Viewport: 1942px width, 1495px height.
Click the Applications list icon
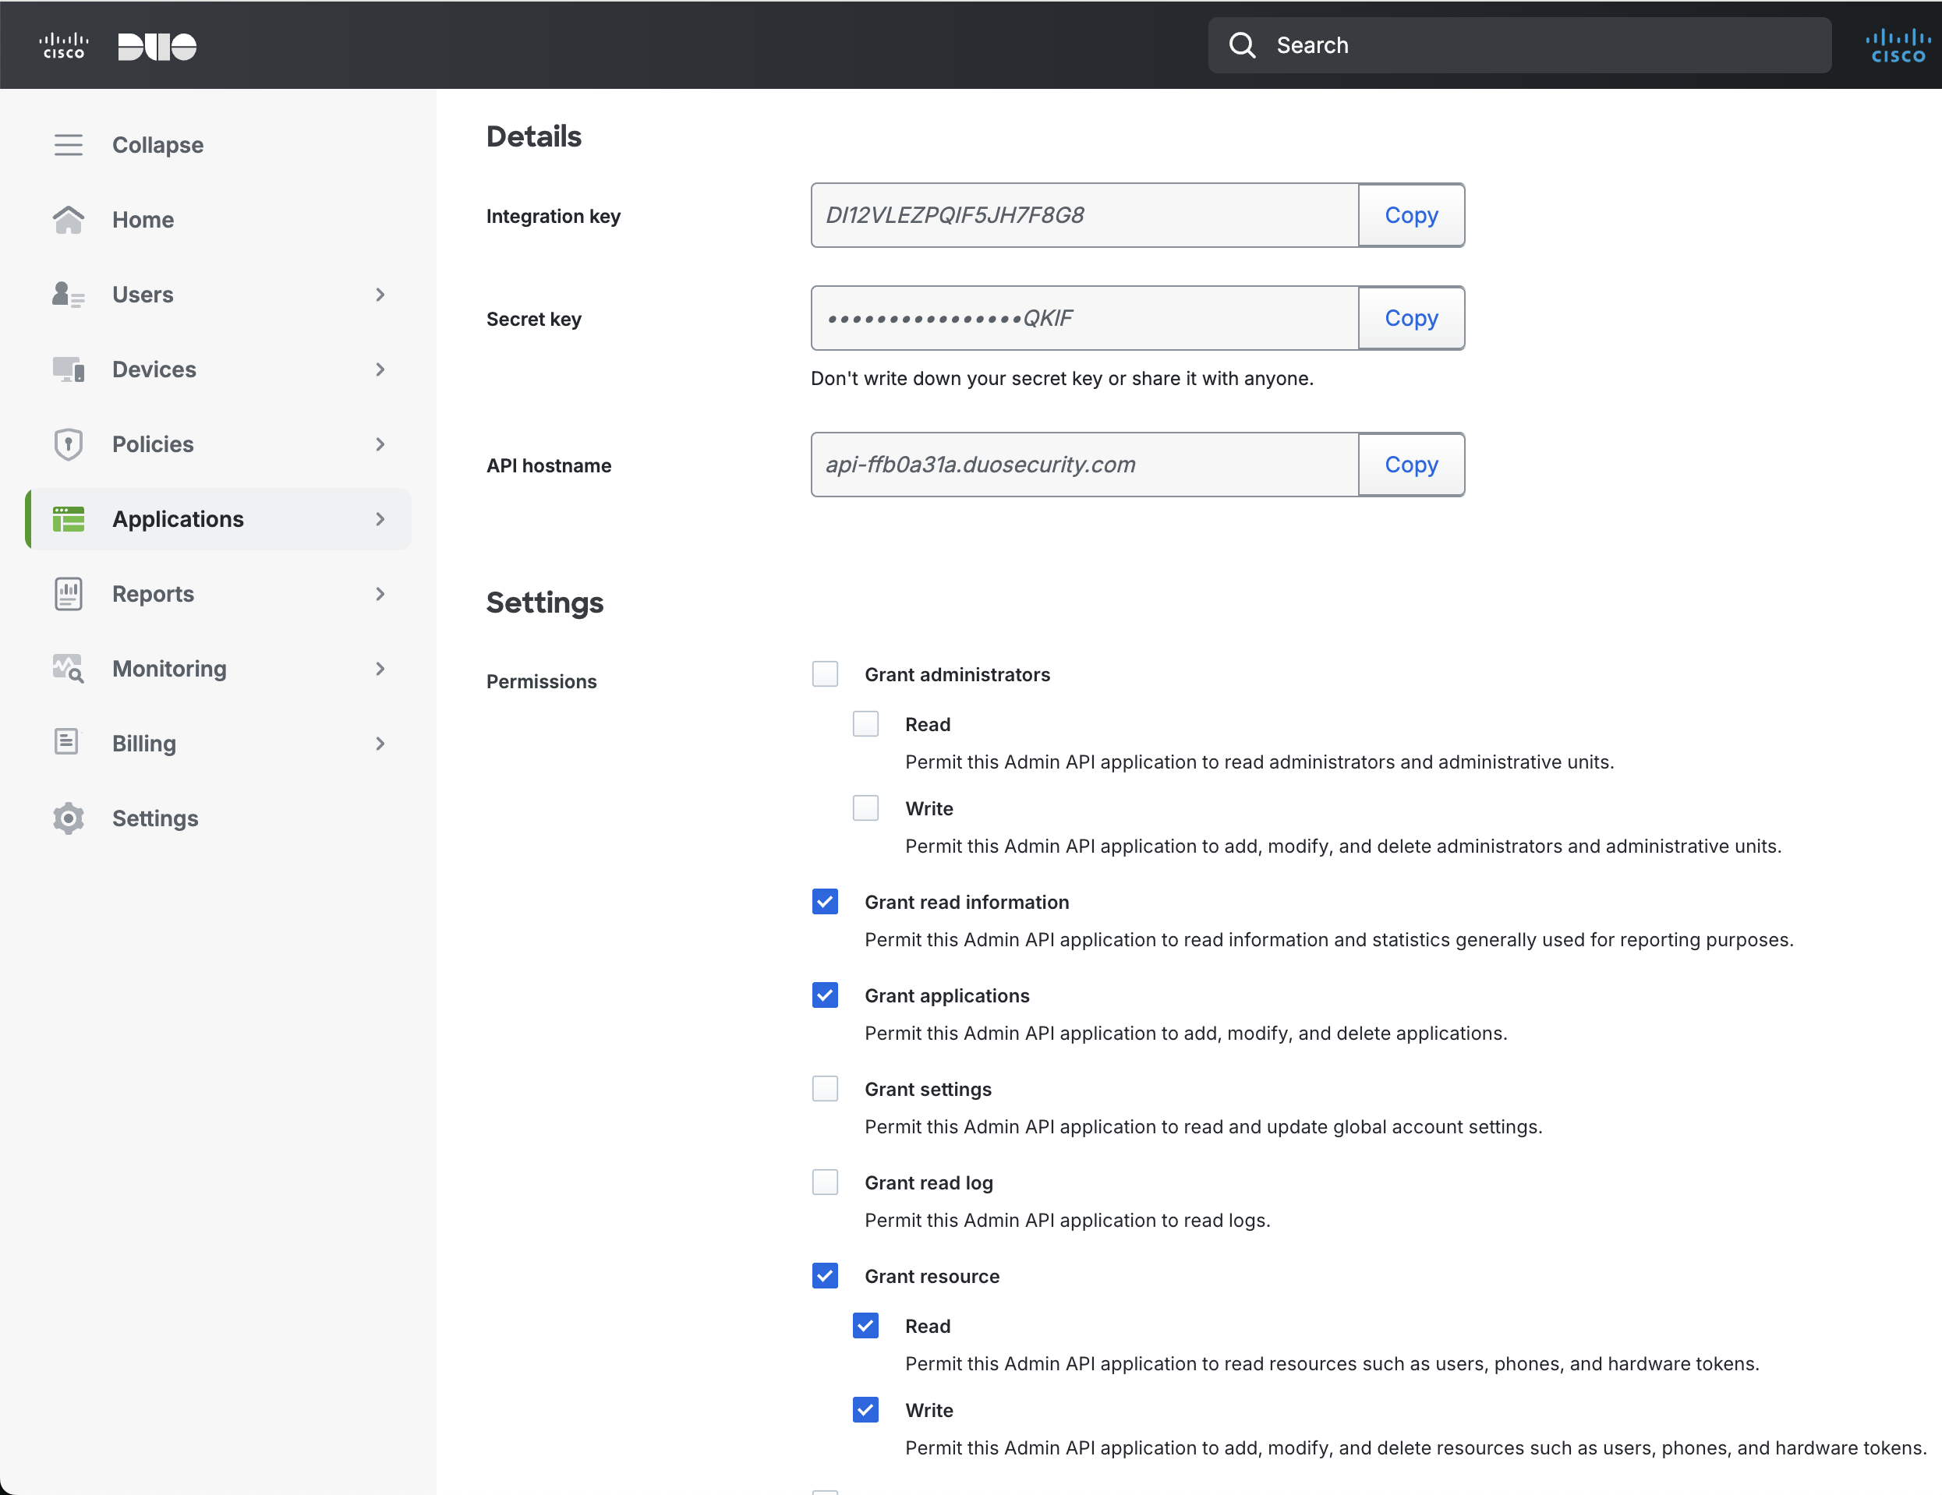pyautogui.click(x=69, y=518)
